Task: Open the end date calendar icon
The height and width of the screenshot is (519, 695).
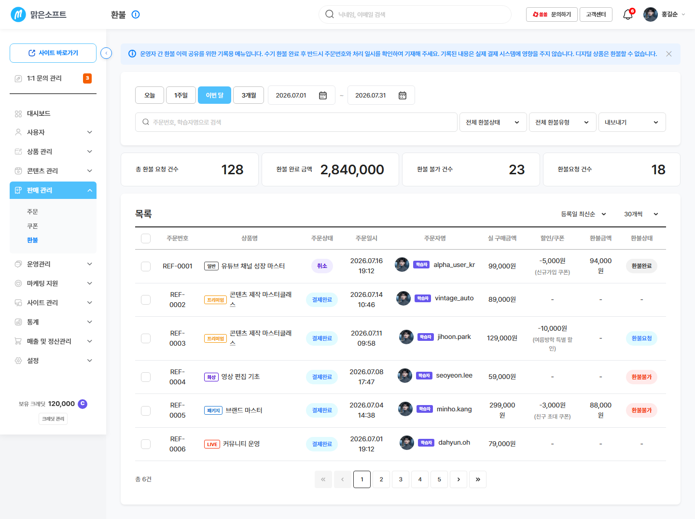Action: pyautogui.click(x=403, y=96)
